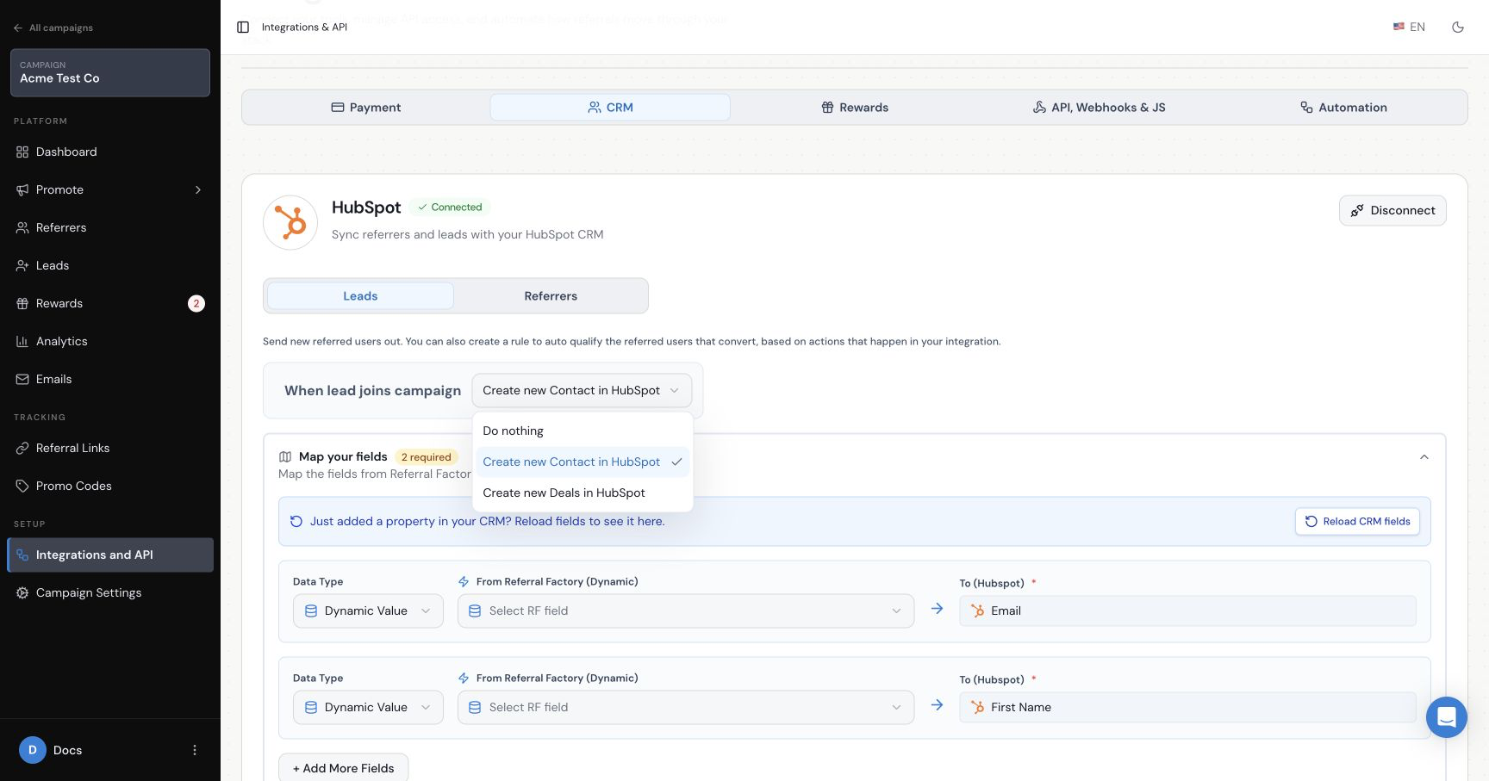The height and width of the screenshot is (781, 1489).
Task: Click the Docs avatar icon
Action: click(x=33, y=750)
